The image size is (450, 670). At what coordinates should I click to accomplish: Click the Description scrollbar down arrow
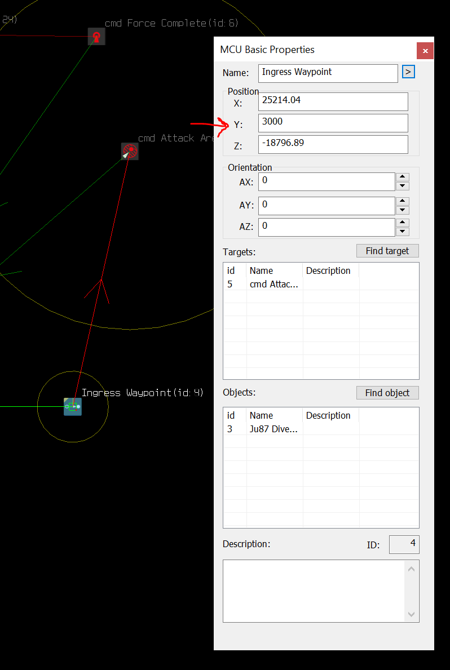412,614
